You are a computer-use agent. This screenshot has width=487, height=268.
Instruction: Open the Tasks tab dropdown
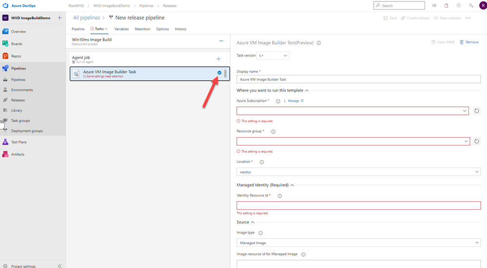(x=99, y=29)
